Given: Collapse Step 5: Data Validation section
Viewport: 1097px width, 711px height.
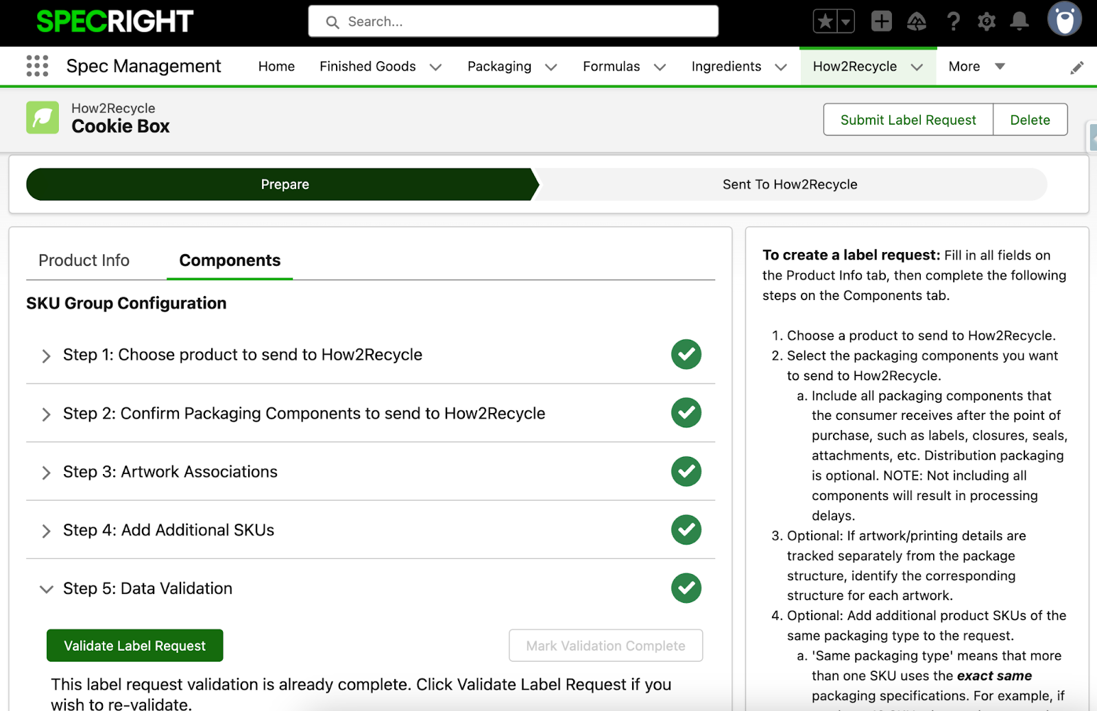Looking at the screenshot, I should tap(46, 589).
